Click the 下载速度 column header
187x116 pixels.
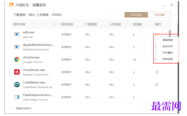point(91,24)
